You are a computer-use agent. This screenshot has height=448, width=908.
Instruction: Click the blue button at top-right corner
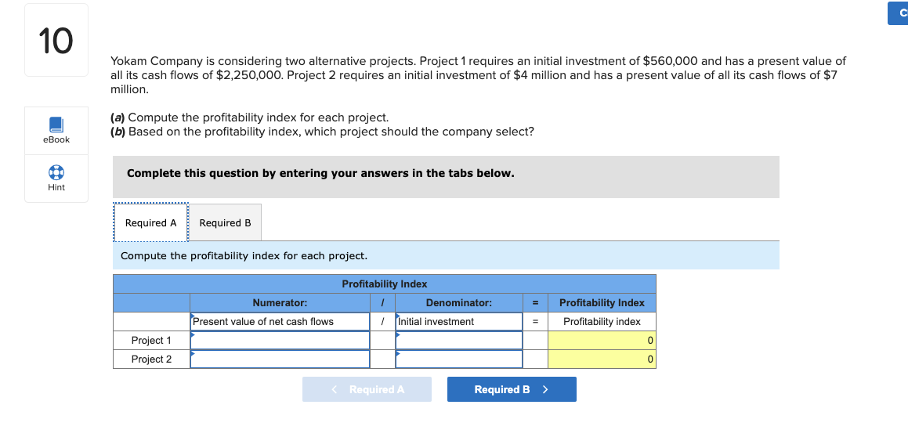tap(898, 13)
